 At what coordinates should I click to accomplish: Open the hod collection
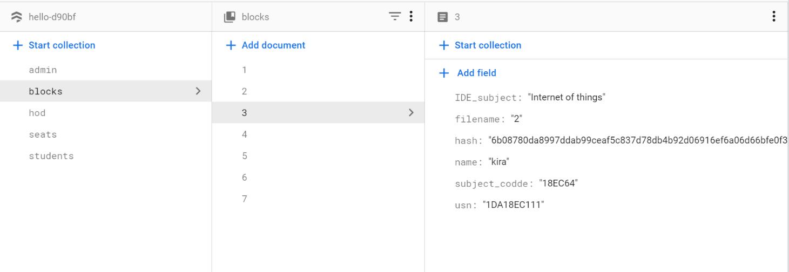tap(37, 113)
